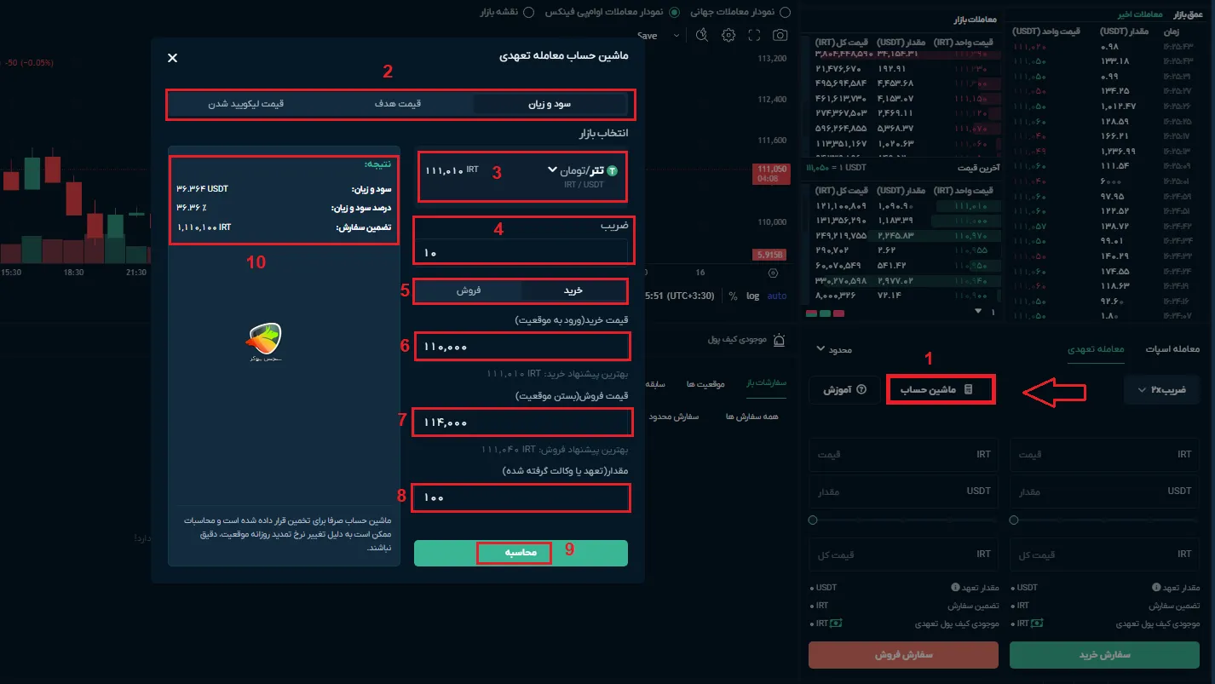This screenshot has width=1215, height=684.
Task: Switch to the قیمت هدف calculator tab
Action: [398, 104]
